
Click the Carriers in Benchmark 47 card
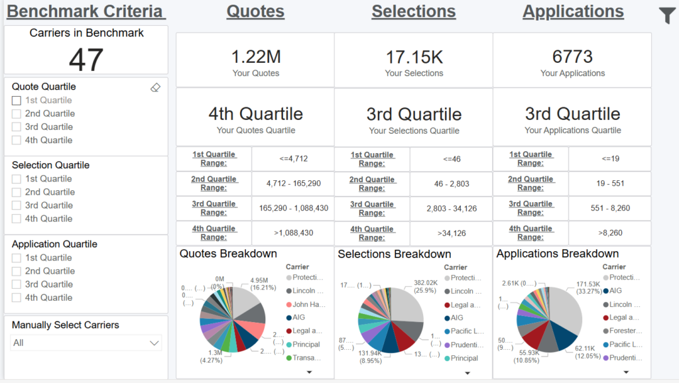tap(86, 50)
